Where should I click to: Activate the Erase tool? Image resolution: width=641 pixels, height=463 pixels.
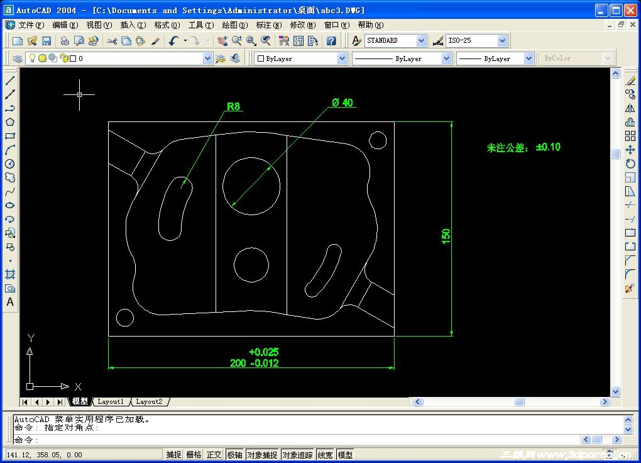(630, 81)
